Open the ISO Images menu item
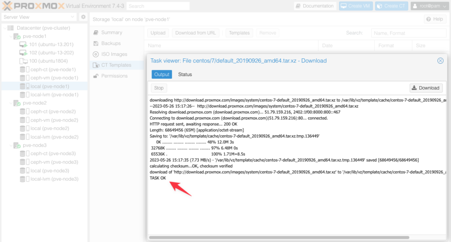451x242 pixels. pos(116,54)
